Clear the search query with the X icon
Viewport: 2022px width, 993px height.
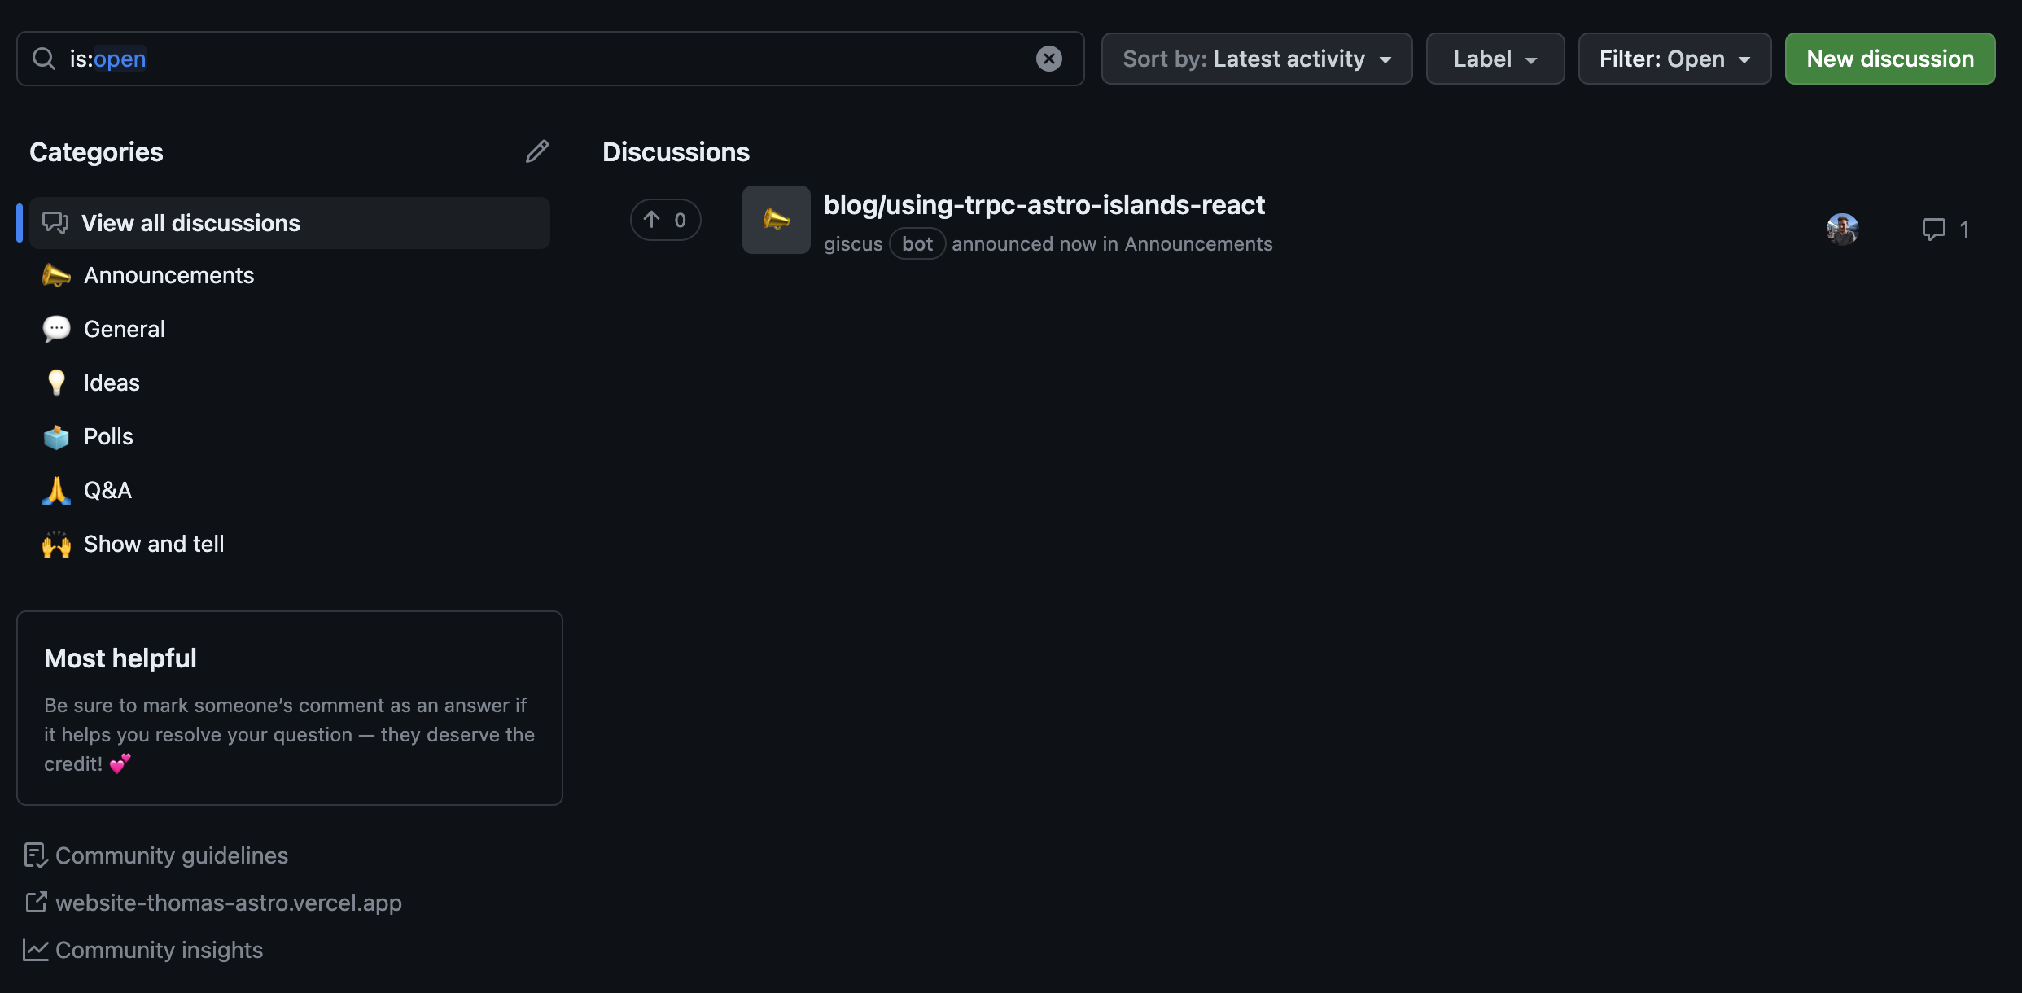[1049, 58]
